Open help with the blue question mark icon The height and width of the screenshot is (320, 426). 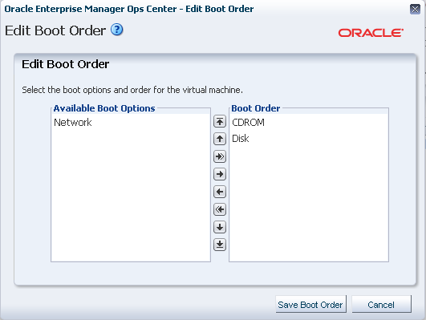pyautogui.click(x=117, y=30)
